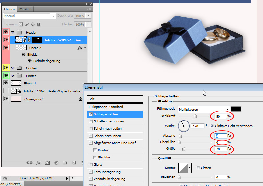Click the lock all padlock icon
Screen dimensions: 263x186
click(x=38, y=24)
